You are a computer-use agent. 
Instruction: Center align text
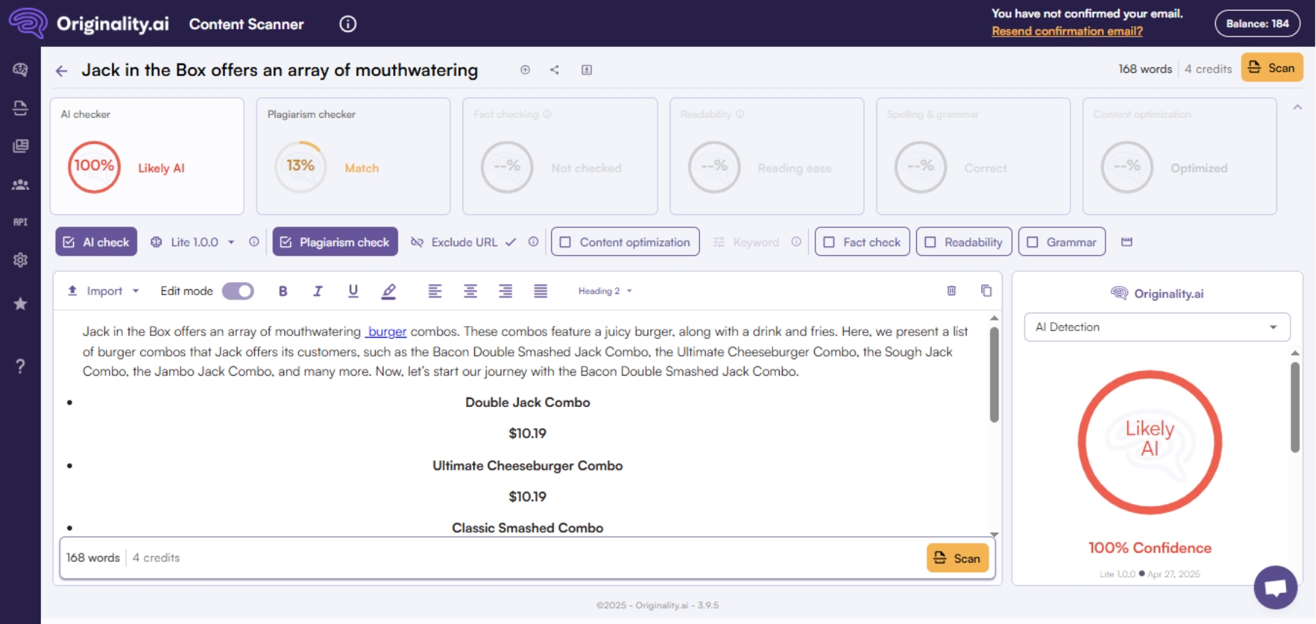coord(471,291)
